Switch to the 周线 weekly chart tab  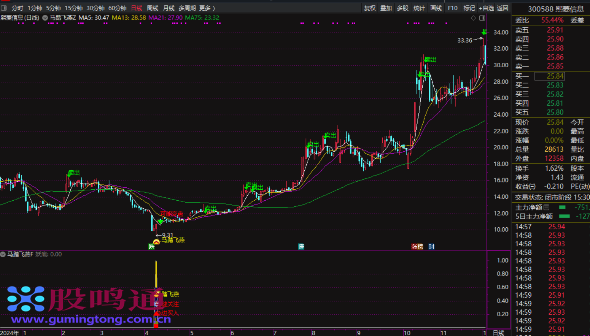(x=152, y=8)
